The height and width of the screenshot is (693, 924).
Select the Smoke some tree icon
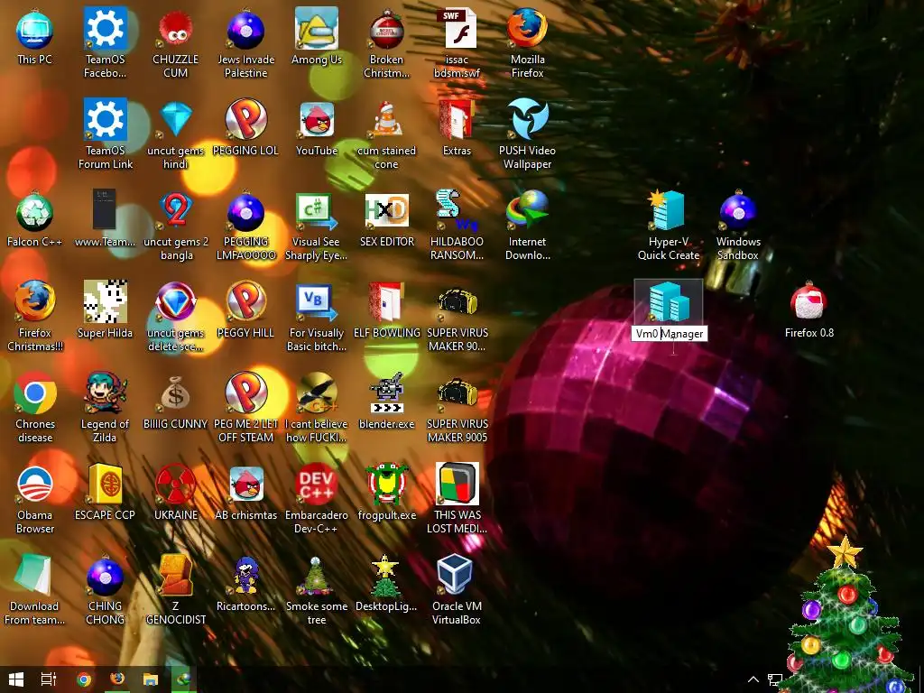click(317, 575)
